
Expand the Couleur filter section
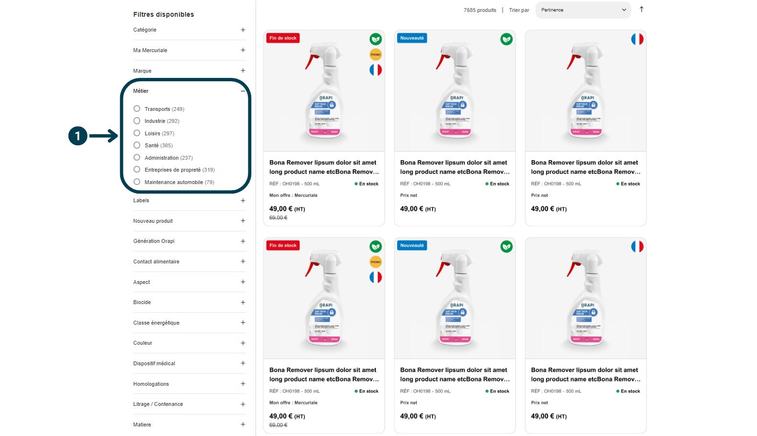pyautogui.click(x=189, y=343)
